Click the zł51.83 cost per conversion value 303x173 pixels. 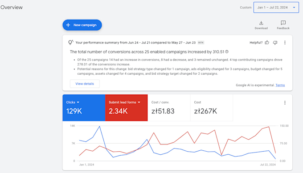(163, 111)
